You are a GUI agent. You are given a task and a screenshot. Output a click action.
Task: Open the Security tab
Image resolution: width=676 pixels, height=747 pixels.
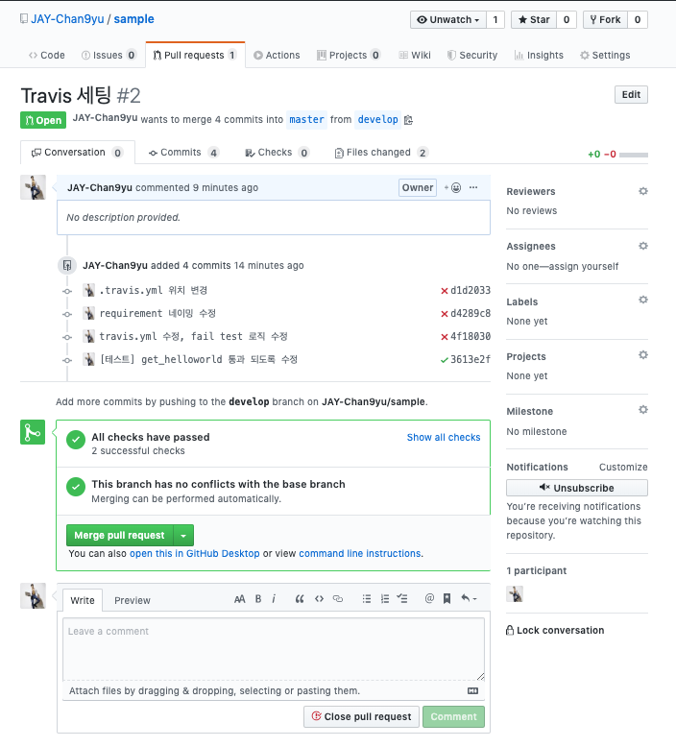[x=472, y=56]
